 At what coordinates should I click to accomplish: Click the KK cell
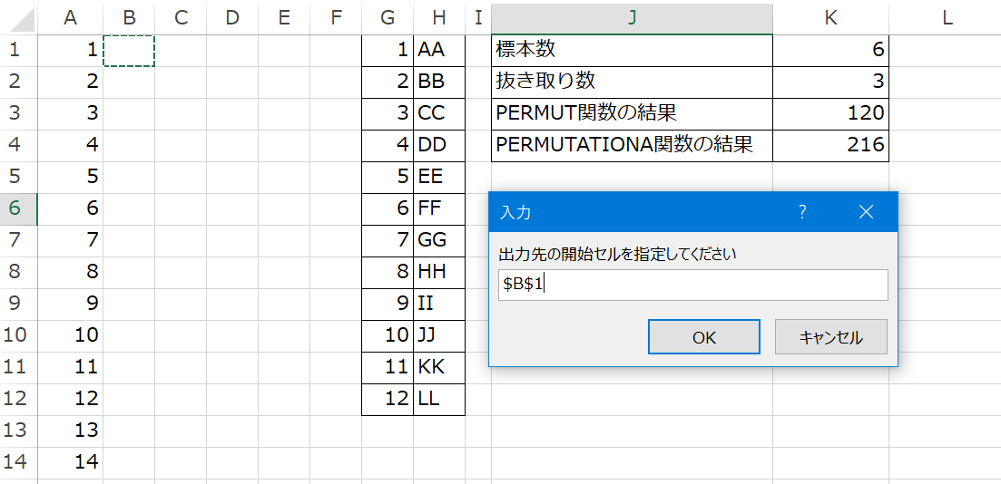[439, 367]
